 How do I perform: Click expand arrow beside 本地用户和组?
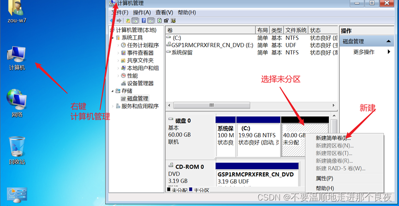pyautogui.click(x=118, y=68)
